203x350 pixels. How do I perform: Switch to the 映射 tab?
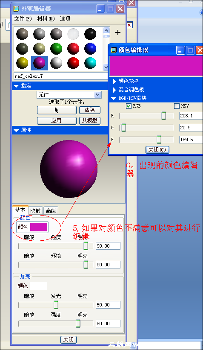point(35,211)
